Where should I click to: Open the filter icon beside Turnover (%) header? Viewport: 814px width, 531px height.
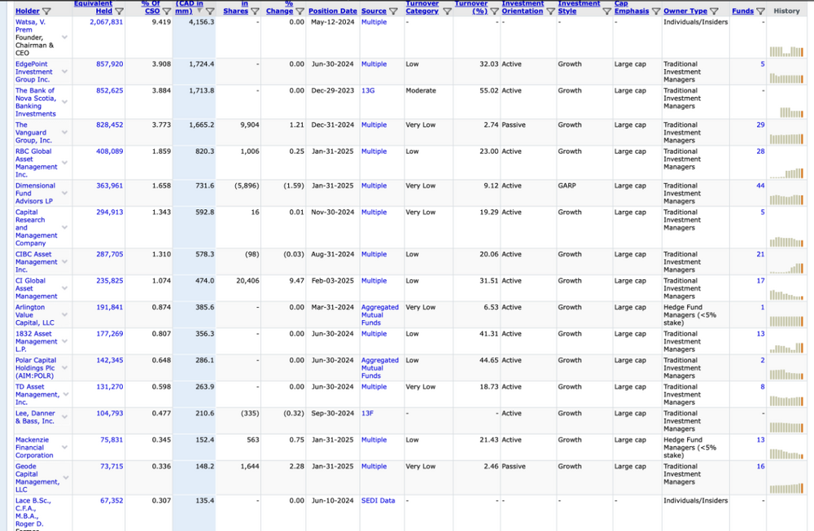click(494, 11)
